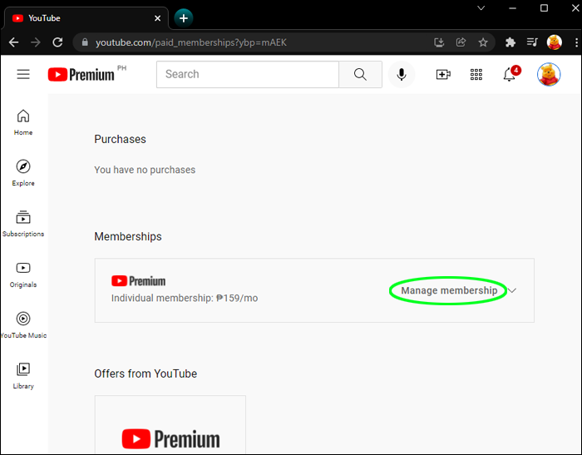
Task: Minimize the browser window
Action: tap(513, 8)
